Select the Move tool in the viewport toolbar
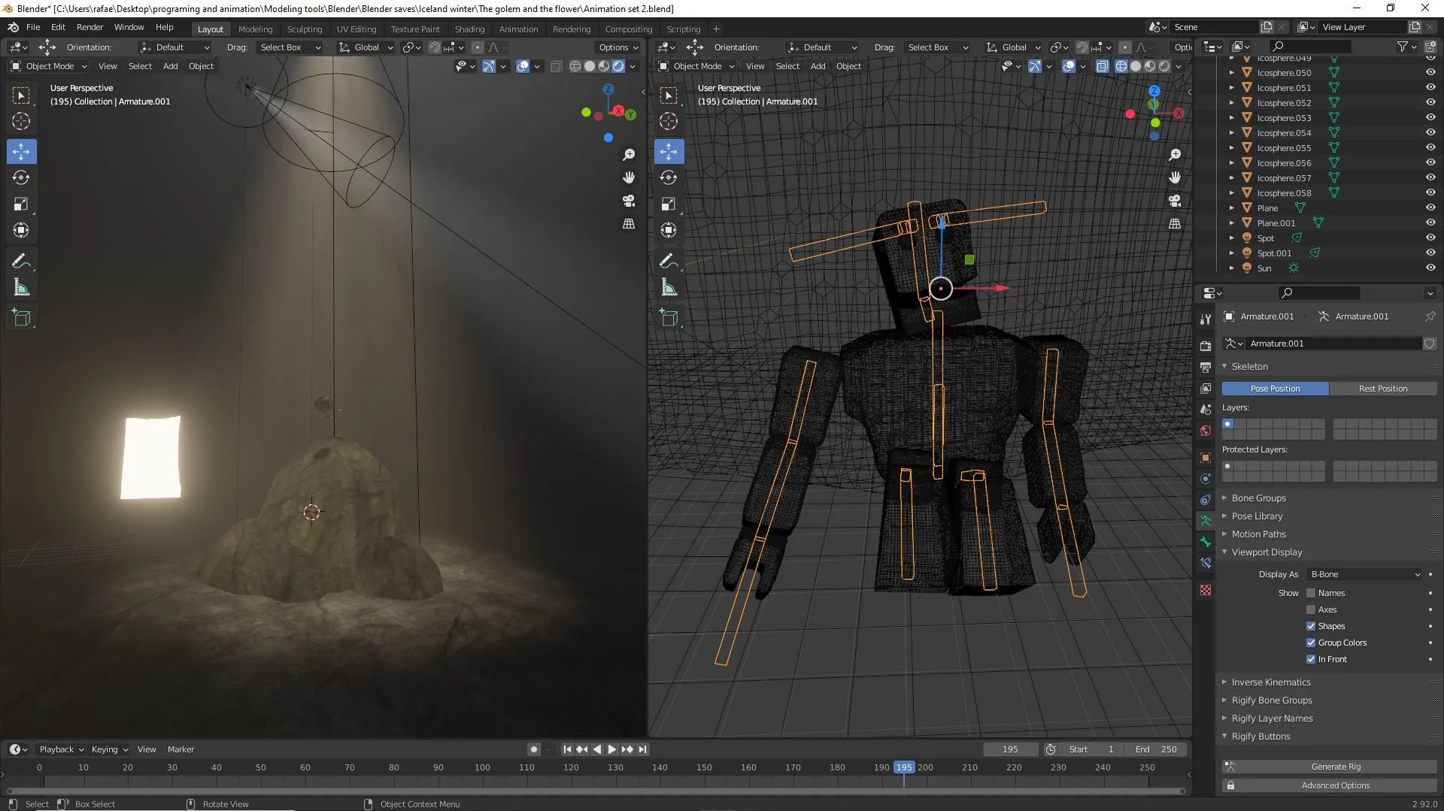The width and height of the screenshot is (1444, 811). 21,151
